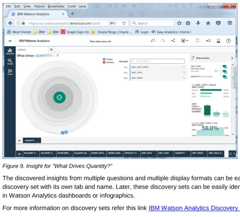The width and height of the screenshot is (240, 217).
Task: Select the IBM Watson Analytics browser tab
Action: point(37,14)
